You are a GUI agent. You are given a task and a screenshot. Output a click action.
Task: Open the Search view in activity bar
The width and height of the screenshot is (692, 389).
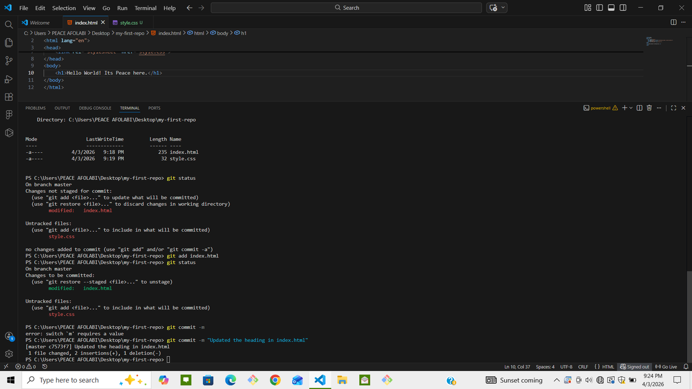click(8, 24)
